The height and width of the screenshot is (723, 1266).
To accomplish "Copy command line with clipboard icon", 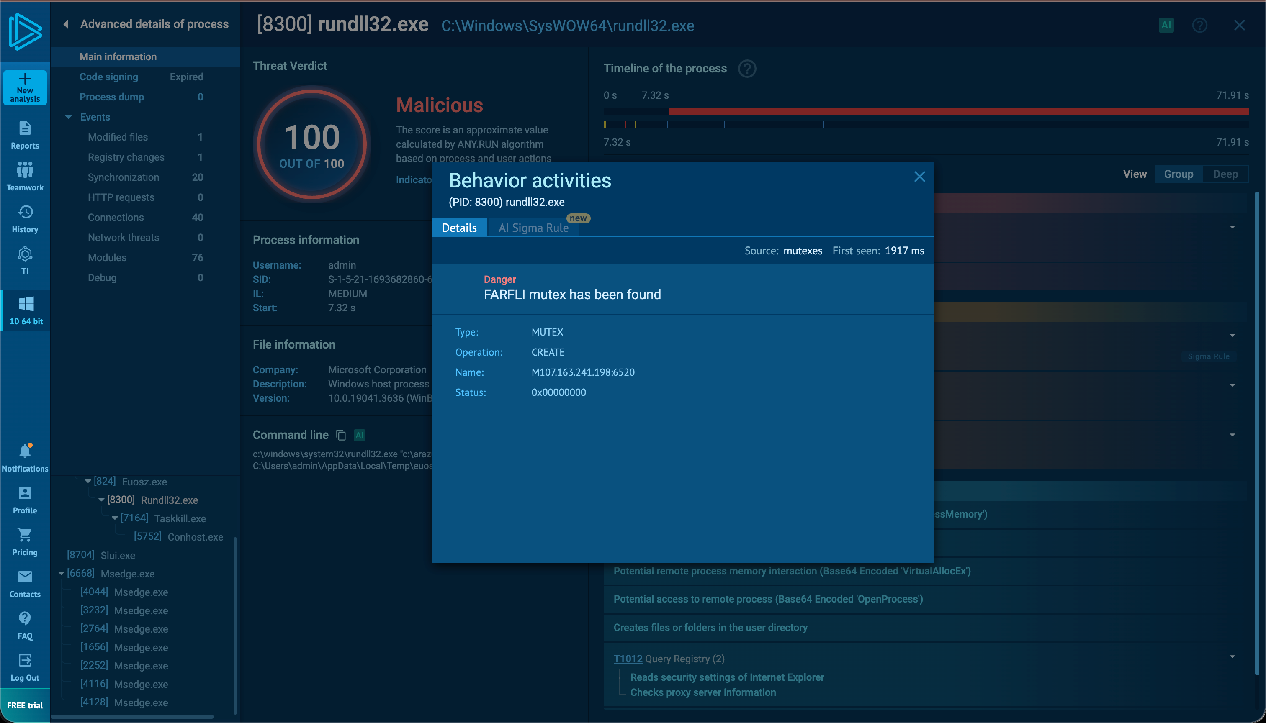I will (x=341, y=435).
